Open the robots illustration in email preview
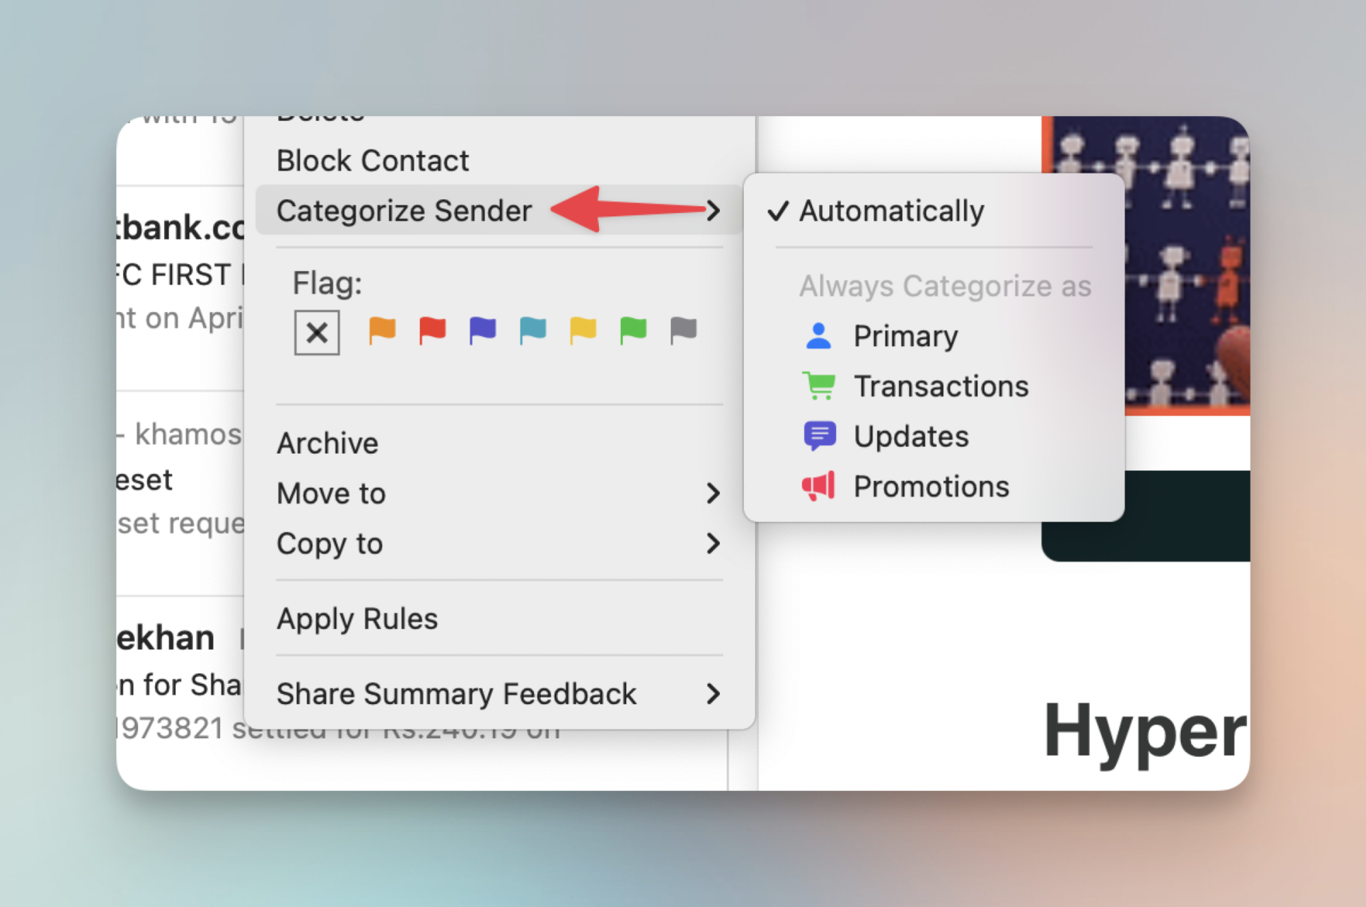1366x907 pixels. [1187, 265]
